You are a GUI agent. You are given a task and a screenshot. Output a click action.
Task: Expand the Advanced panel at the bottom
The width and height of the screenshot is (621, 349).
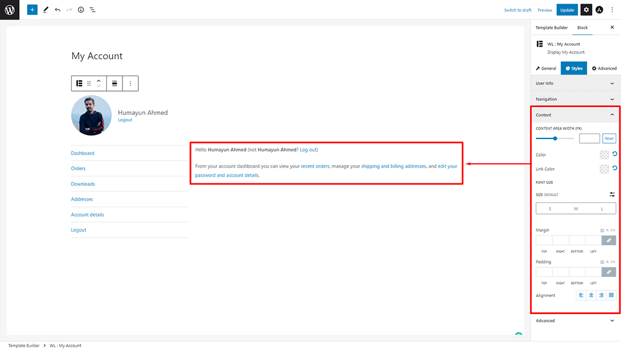[575, 321]
